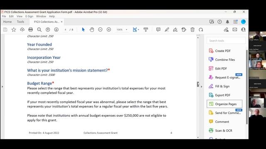Click the page number input field

click(65, 29)
